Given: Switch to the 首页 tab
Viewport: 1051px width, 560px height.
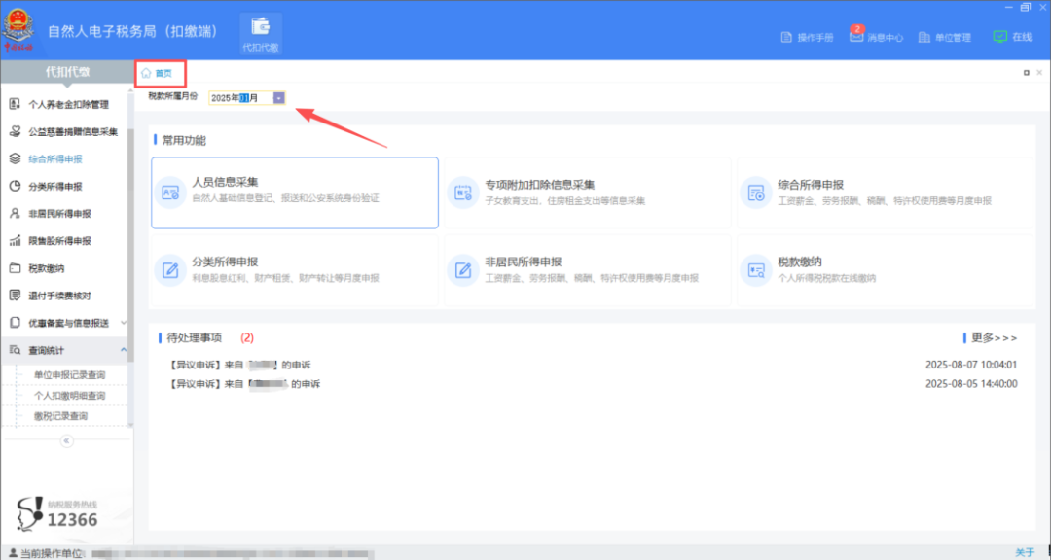Looking at the screenshot, I should [158, 73].
